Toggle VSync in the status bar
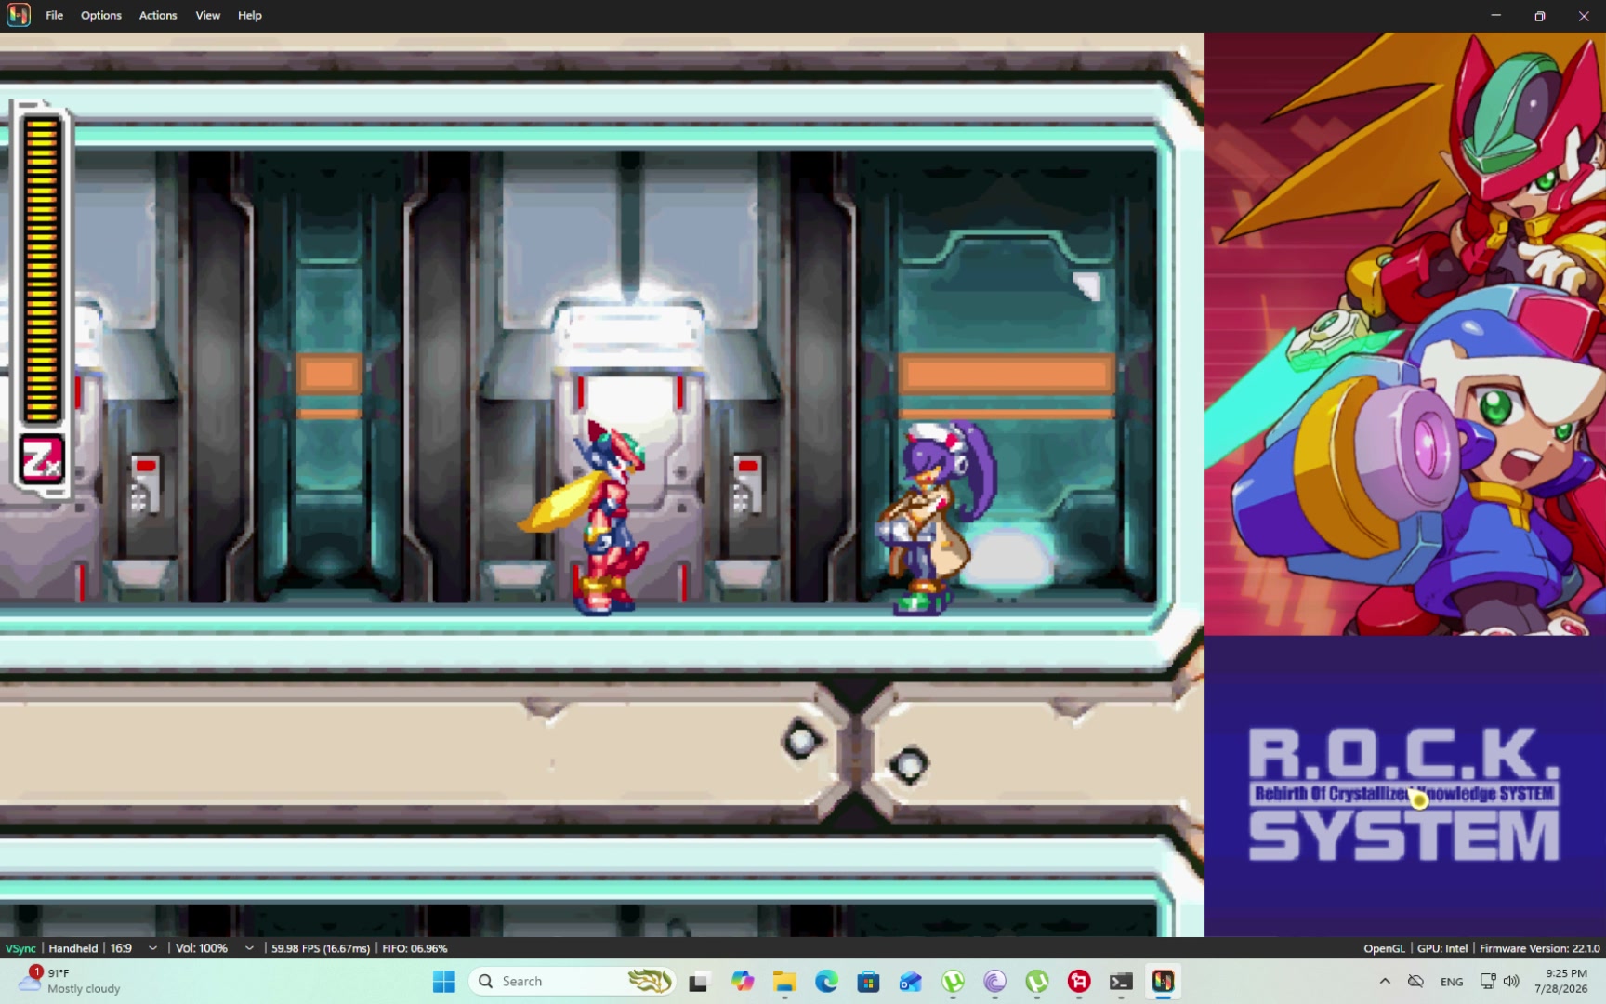 (20, 948)
